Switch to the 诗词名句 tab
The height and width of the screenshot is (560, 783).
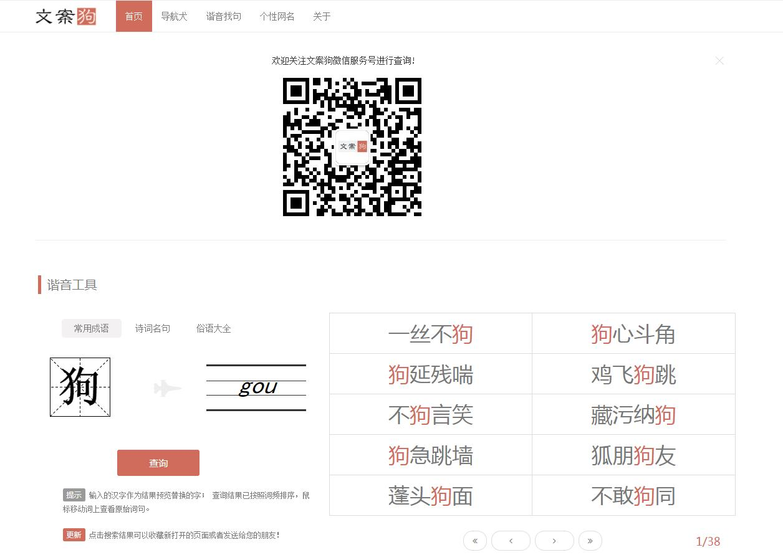153,328
